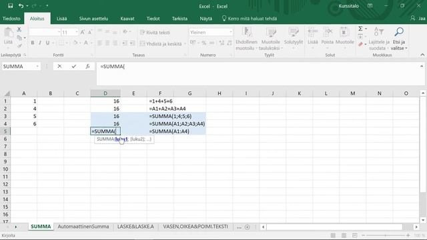427x240 pixels.
Task: Open the font size dropdown
Action: 76,33
